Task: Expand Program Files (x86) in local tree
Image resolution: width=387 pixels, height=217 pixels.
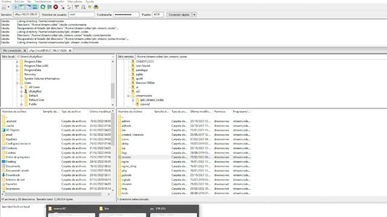Action: click(x=17, y=66)
